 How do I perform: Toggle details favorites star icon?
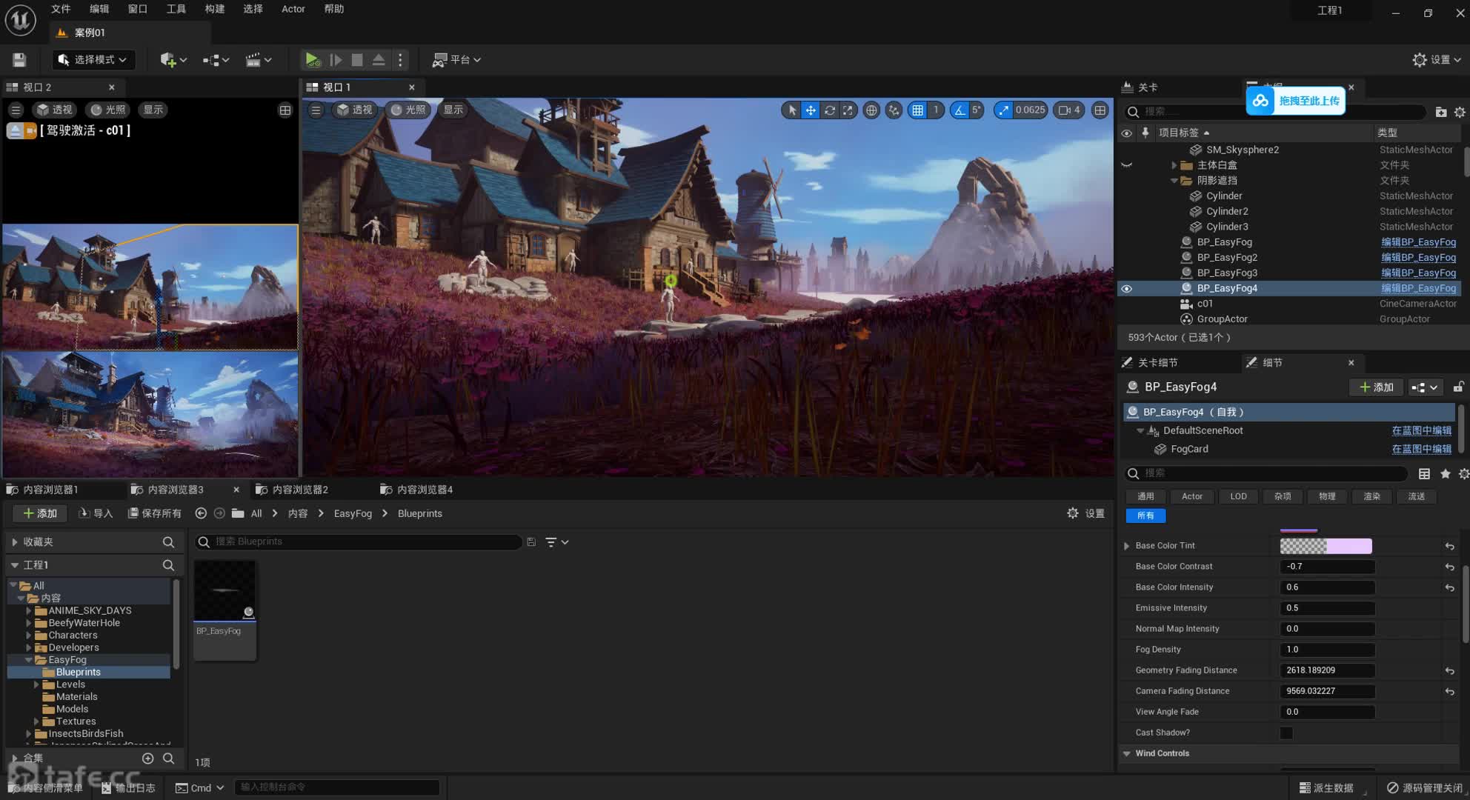tap(1445, 473)
